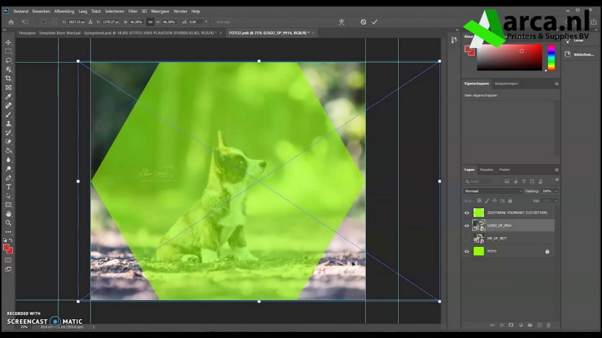Delete layer using the trash icon
Viewport: 602px width, 338px height.
point(549,325)
